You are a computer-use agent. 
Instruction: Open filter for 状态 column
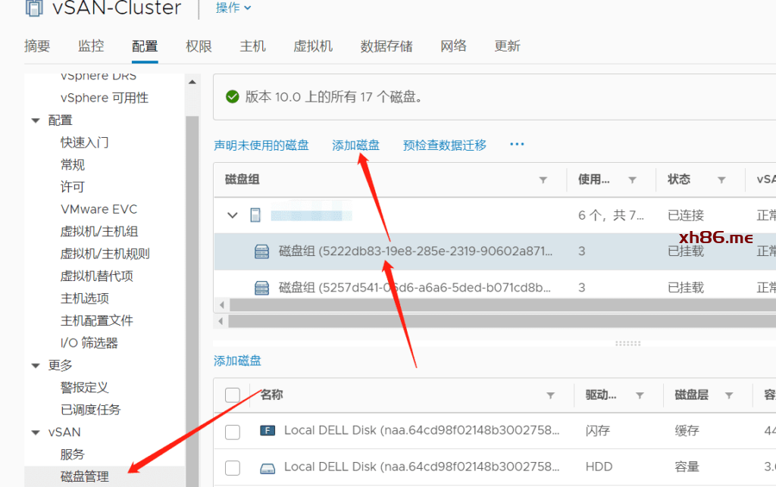[x=721, y=180]
